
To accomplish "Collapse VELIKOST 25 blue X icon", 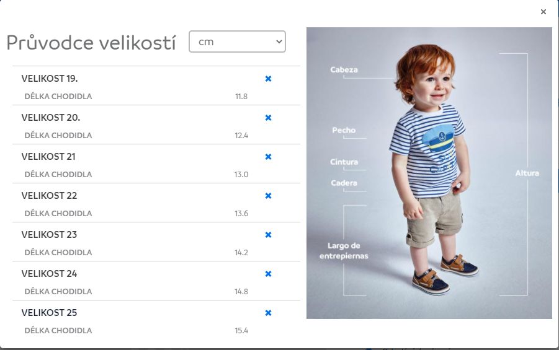I will click(269, 313).
